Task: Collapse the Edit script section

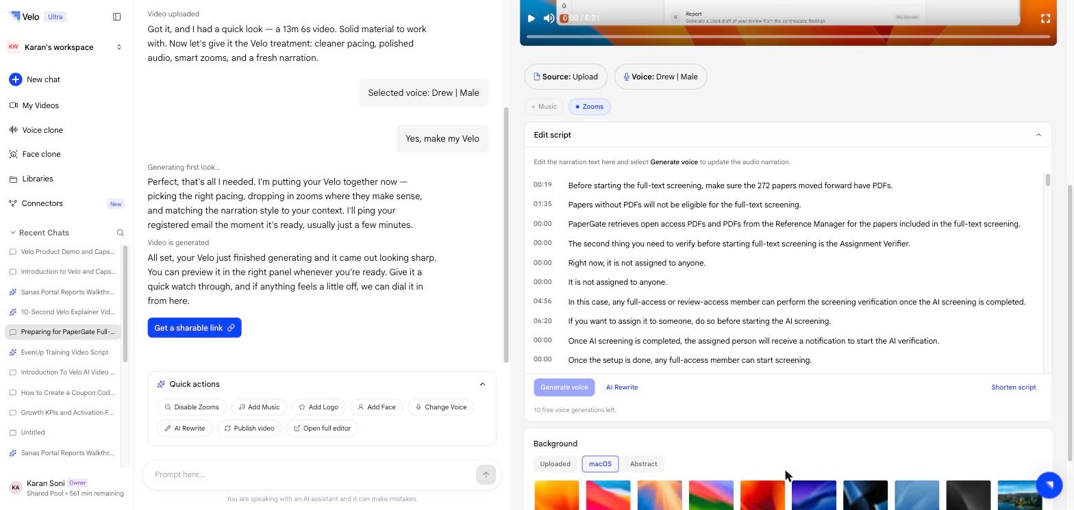Action: point(1038,135)
